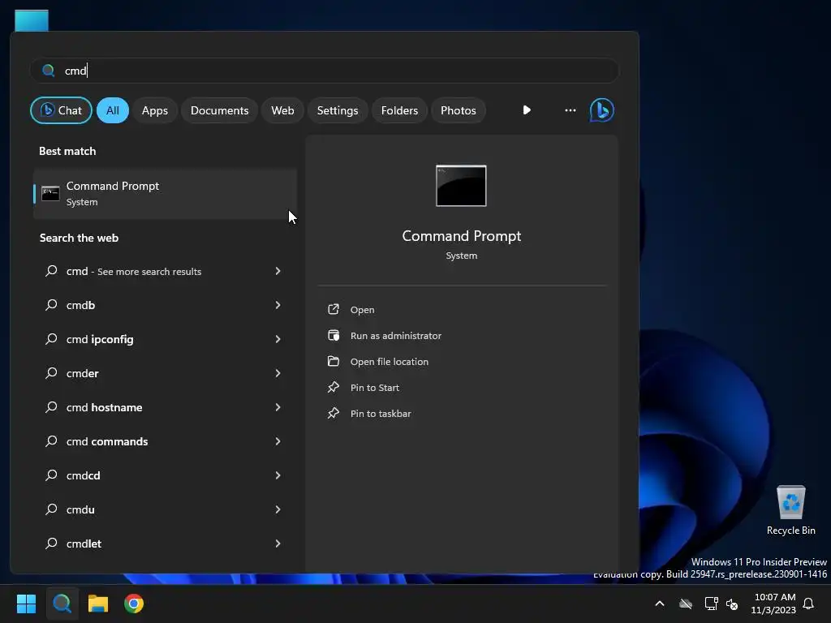Viewport: 831px width, 623px height.
Task: Launch Google Chrome from taskbar
Action: tap(134, 604)
